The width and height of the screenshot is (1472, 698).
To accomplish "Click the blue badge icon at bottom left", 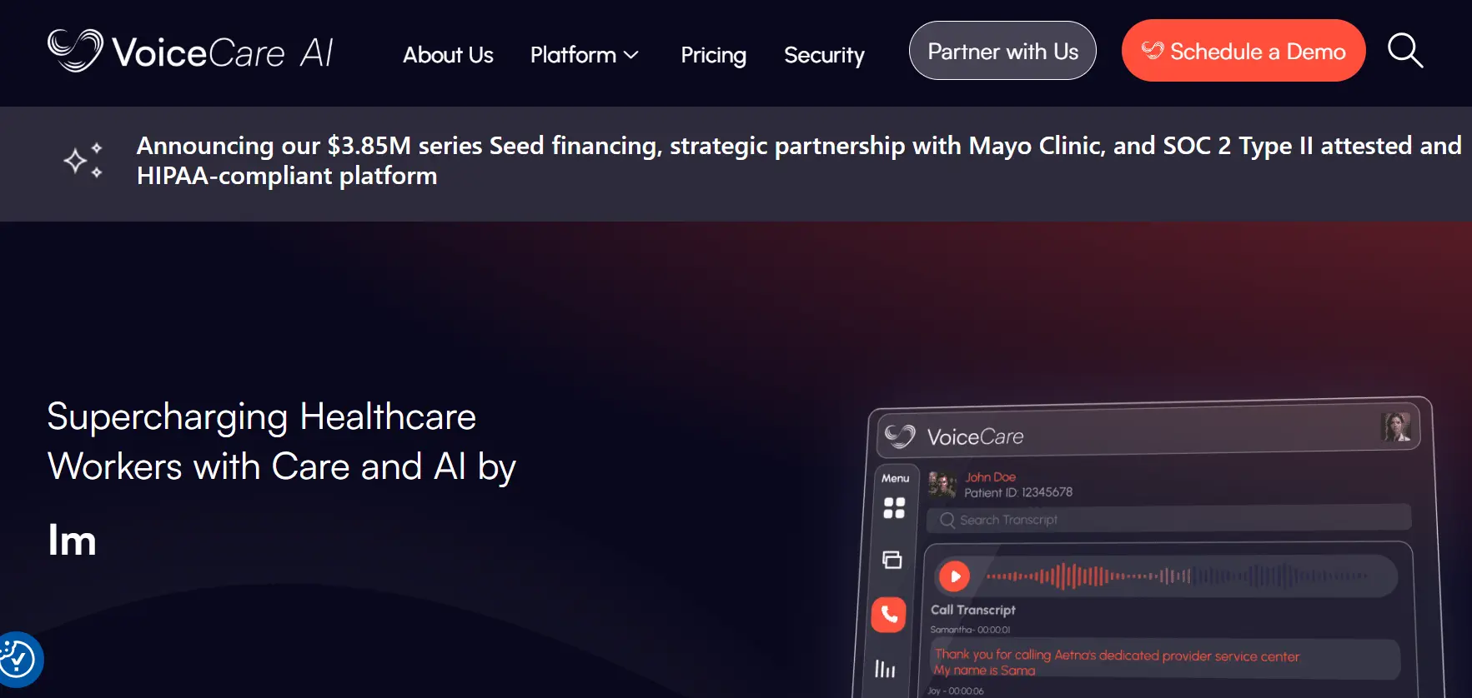I will [18, 659].
